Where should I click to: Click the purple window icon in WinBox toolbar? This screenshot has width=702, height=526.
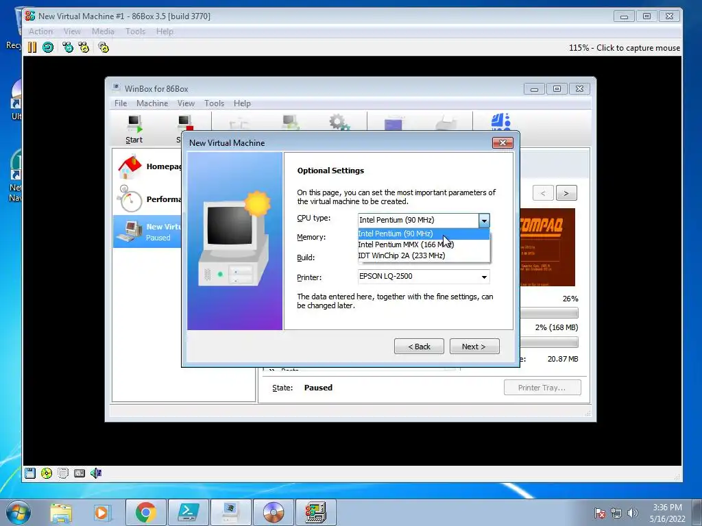[x=393, y=123]
